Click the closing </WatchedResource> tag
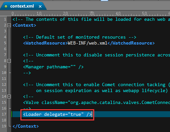 131,43
